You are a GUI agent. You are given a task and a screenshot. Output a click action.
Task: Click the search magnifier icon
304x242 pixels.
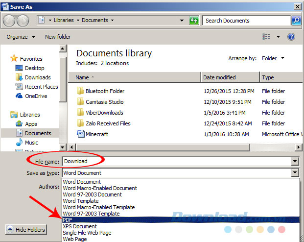click(296, 21)
